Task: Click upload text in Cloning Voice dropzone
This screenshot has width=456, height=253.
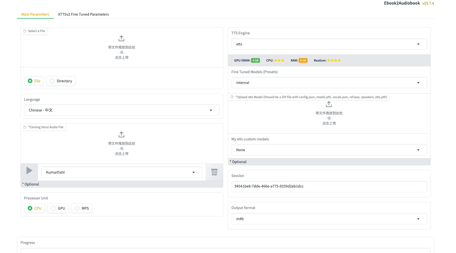Action: [122, 153]
